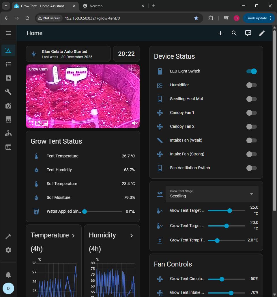Adjust the Grow Tent Circulation fan slider

(x=222, y=279)
